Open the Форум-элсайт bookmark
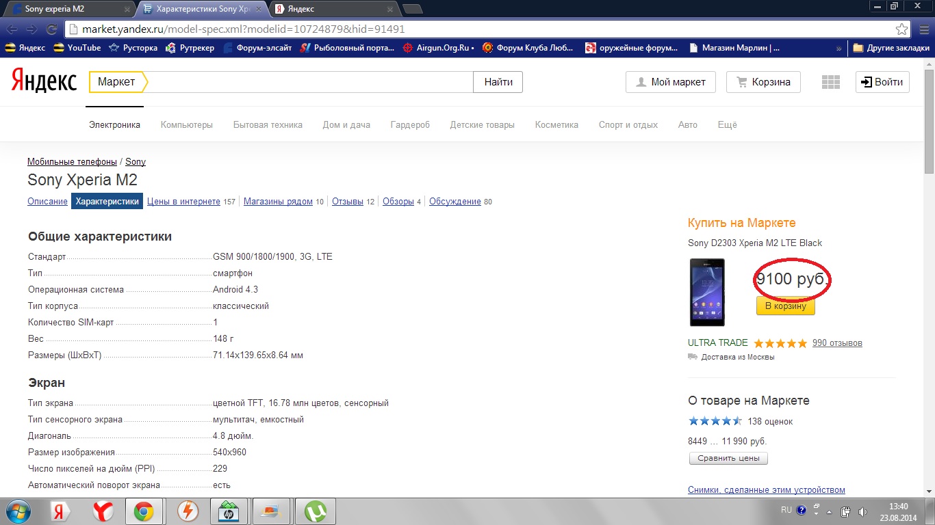Screen dimensions: 935x525 coord(257,48)
